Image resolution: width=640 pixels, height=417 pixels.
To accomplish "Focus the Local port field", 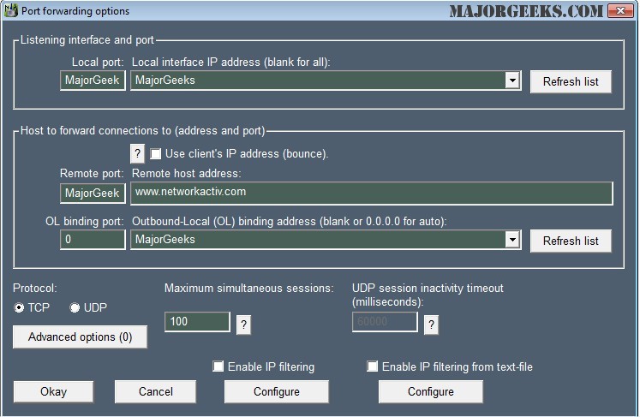I will click(x=93, y=80).
